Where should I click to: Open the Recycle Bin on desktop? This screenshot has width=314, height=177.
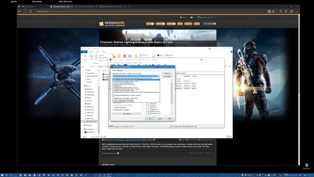click(x=307, y=166)
